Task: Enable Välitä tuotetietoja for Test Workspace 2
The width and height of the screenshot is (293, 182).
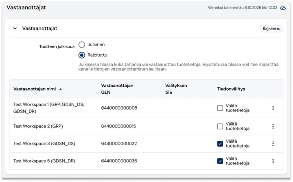Action: (220, 126)
